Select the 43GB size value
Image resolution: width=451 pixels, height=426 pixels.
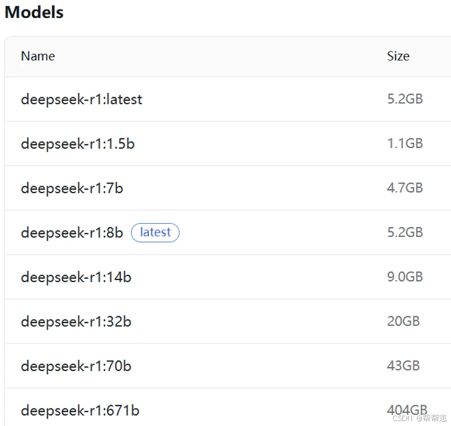(403, 366)
